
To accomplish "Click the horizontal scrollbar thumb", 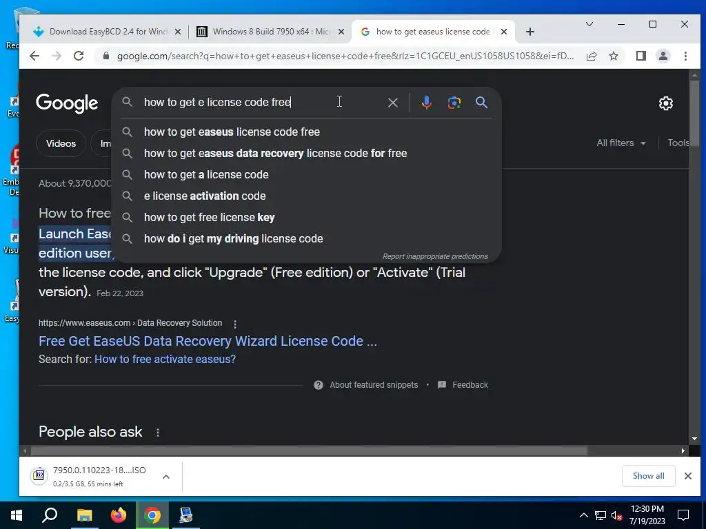I will pyautogui.click(x=310, y=450).
